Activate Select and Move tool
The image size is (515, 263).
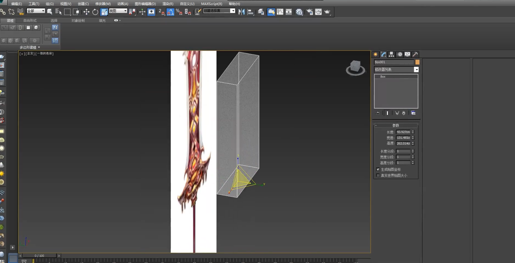(86, 12)
